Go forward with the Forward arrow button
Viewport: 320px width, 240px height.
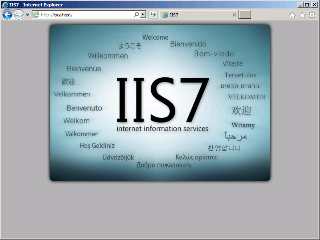pyautogui.click(x=18, y=15)
